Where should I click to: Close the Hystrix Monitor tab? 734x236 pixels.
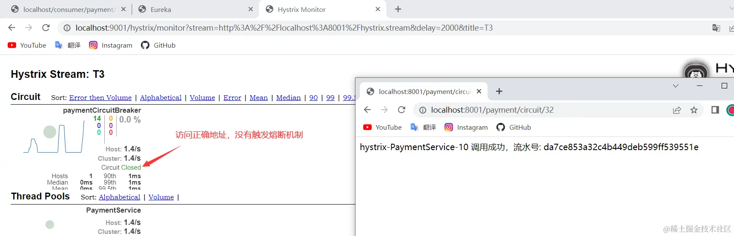click(x=378, y=9)
